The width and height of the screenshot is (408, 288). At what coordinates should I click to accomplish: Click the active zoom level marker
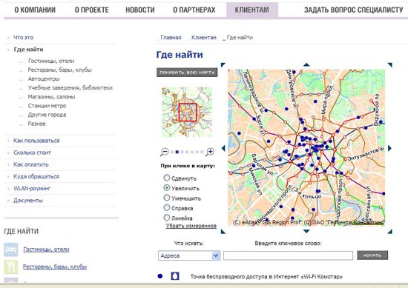pos(177,152)
